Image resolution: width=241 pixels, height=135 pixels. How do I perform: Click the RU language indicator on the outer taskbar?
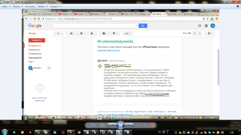pos(160,132)
